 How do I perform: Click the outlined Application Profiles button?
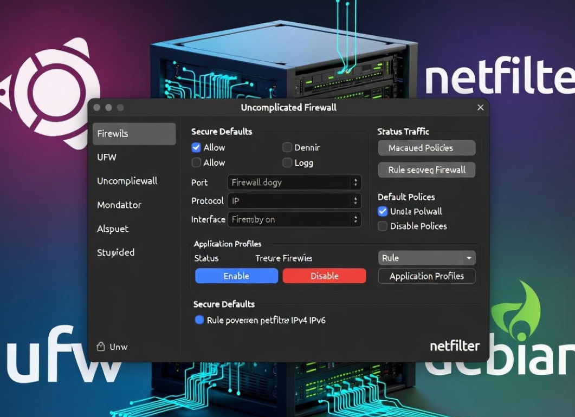tap(427, 276)
